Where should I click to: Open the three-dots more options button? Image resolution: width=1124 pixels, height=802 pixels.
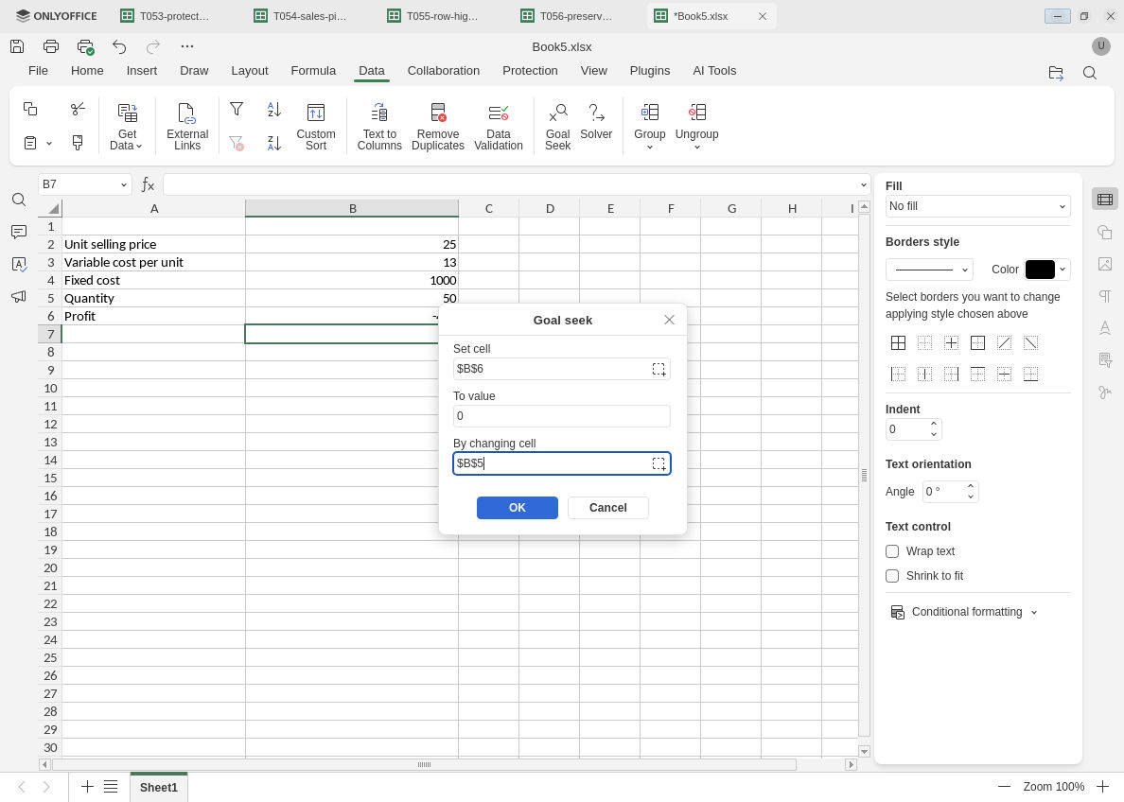pyautogui.click(x=187, y=46)
